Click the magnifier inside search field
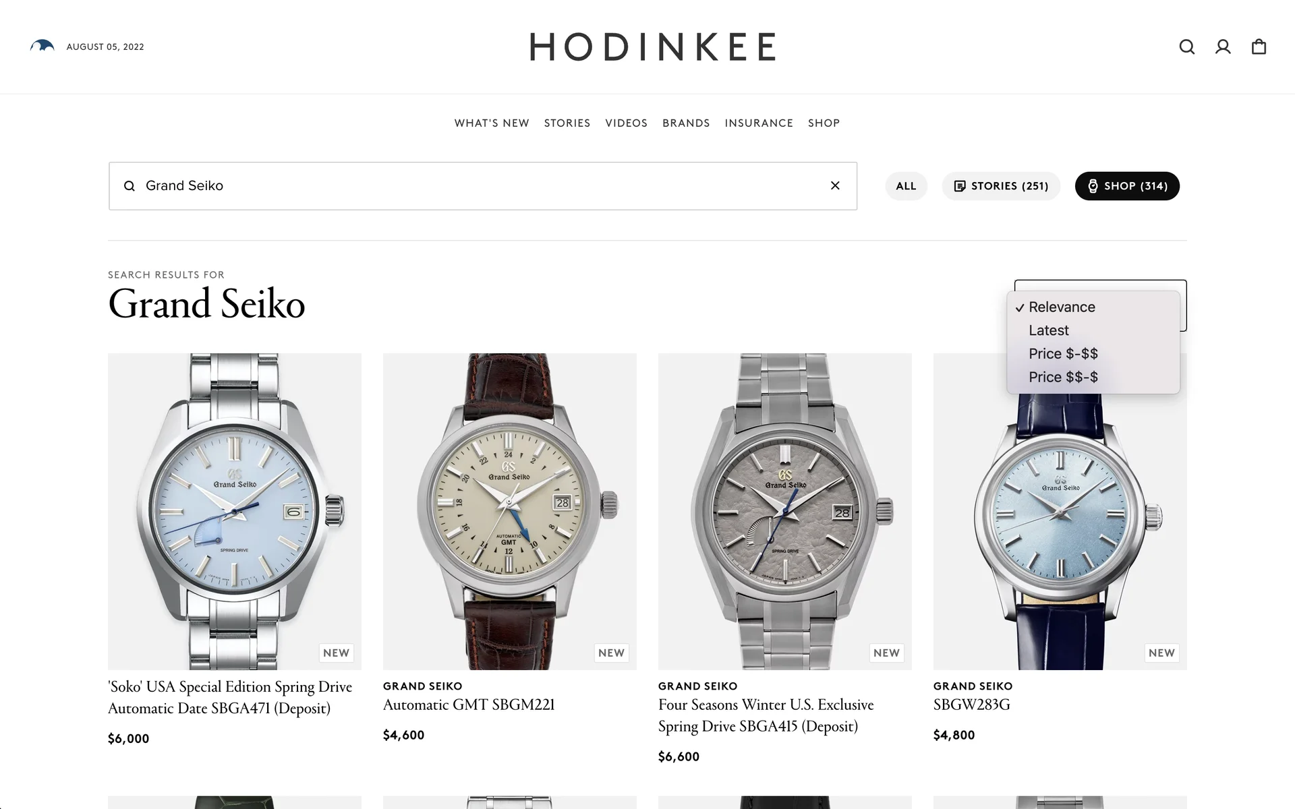Viewport: 1295px width, 809px height. (x=129, y=186)
